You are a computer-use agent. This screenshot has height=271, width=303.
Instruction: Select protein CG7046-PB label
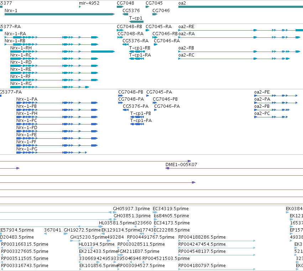pos(165,99)
